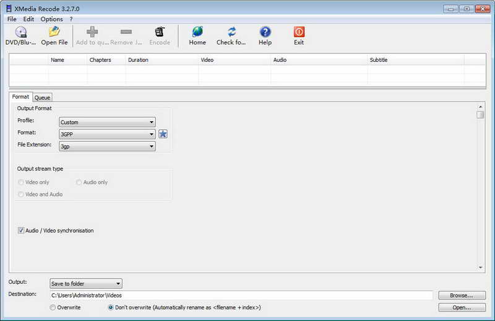Select the Audio only radio button
This screenshot has width=495, height=321.
(79, 182)
